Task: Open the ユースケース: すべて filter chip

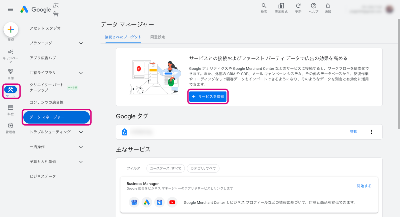Action: coord(165,168)
